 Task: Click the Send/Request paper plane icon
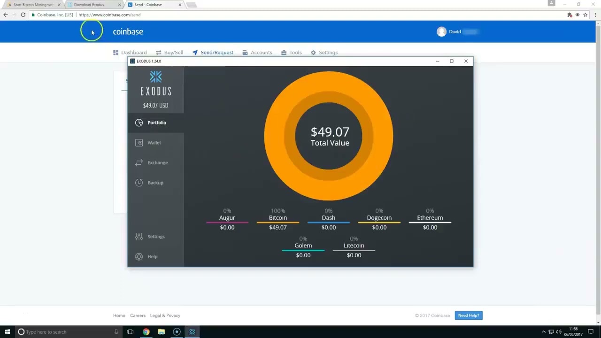point(195,53)
